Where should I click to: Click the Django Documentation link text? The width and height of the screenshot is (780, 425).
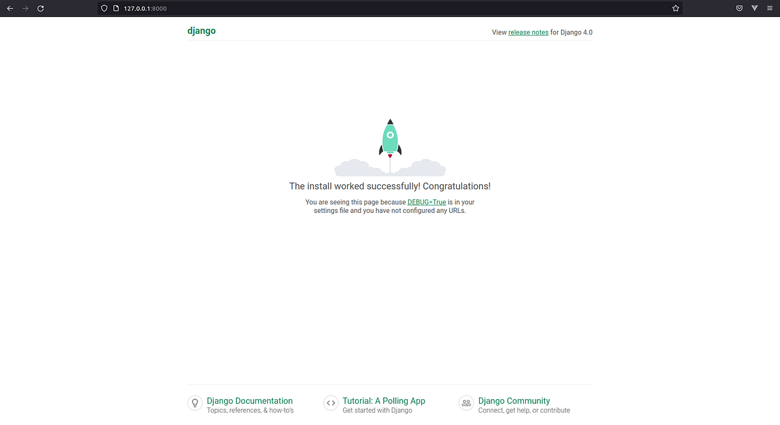click(250, 401)
